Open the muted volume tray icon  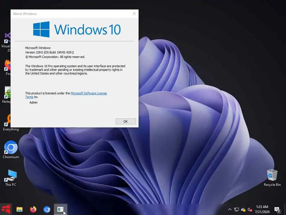pos(250,209)
